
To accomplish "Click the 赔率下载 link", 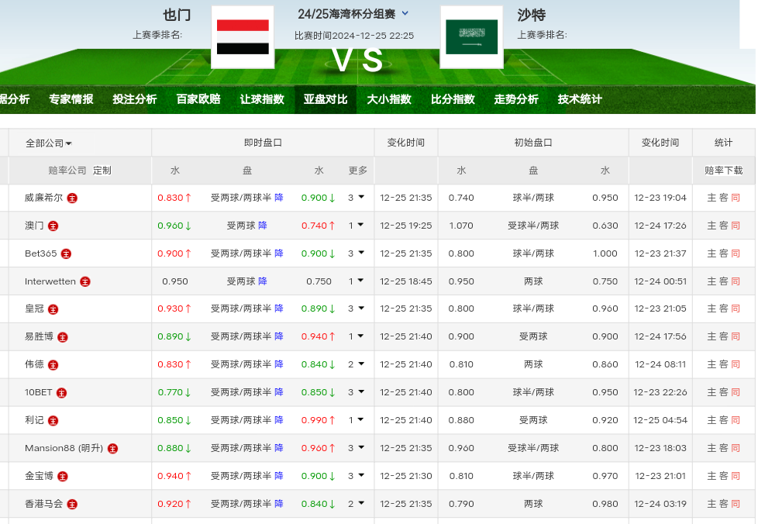I will 724,171.
